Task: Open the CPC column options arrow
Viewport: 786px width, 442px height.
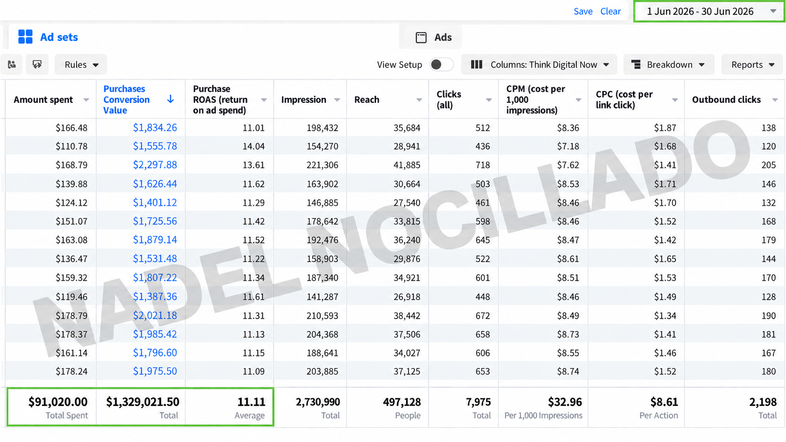Action: tap(675, 100)
